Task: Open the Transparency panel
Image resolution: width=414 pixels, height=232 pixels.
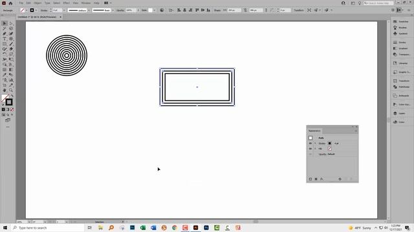Action: click(401, 54)
